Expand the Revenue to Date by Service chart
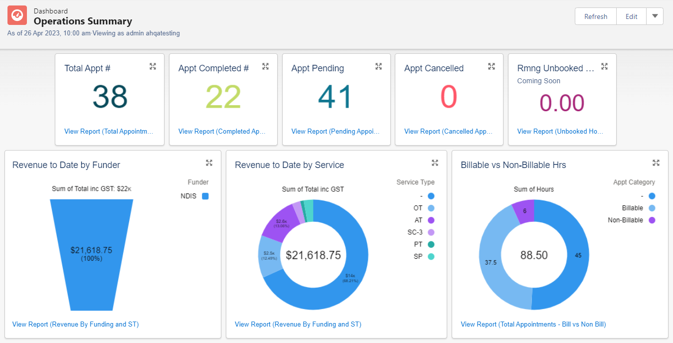Image resolution: width=673 pixels, height=343 pixels. (435, 163)
